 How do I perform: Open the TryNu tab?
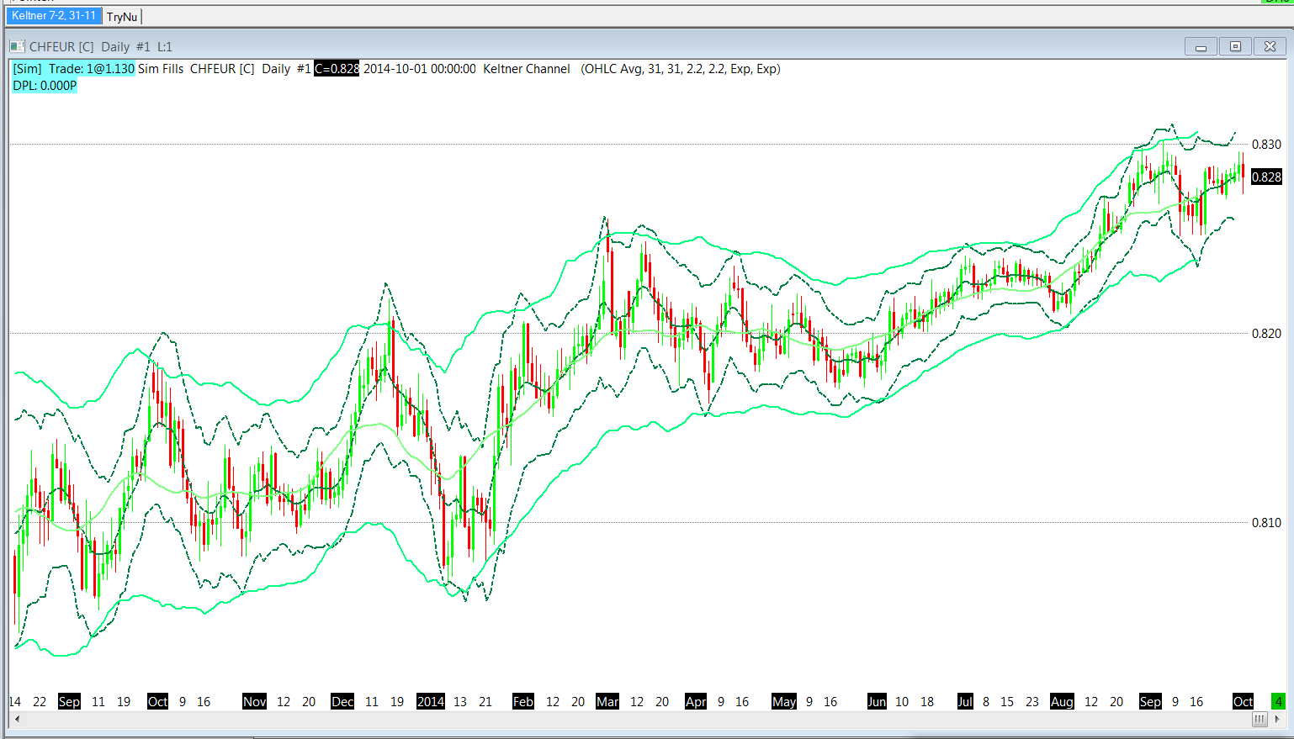(122, 17)
